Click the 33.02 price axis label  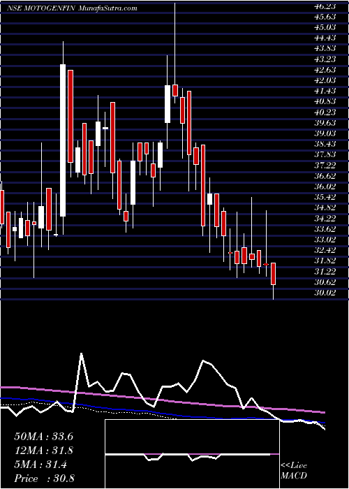tap(325, 239)
